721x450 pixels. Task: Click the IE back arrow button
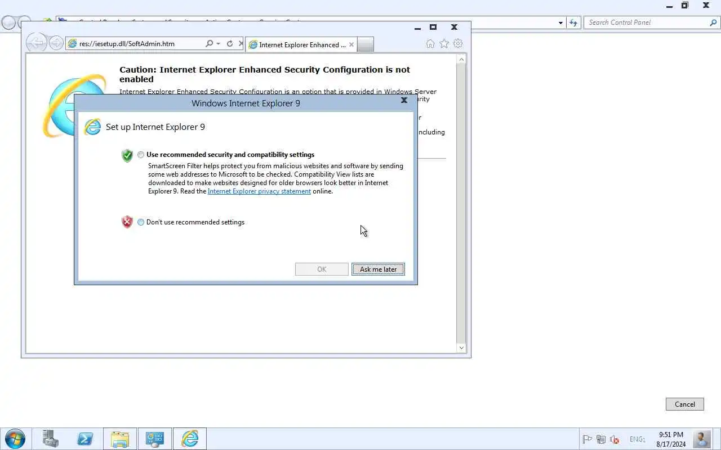pos(36,43)
